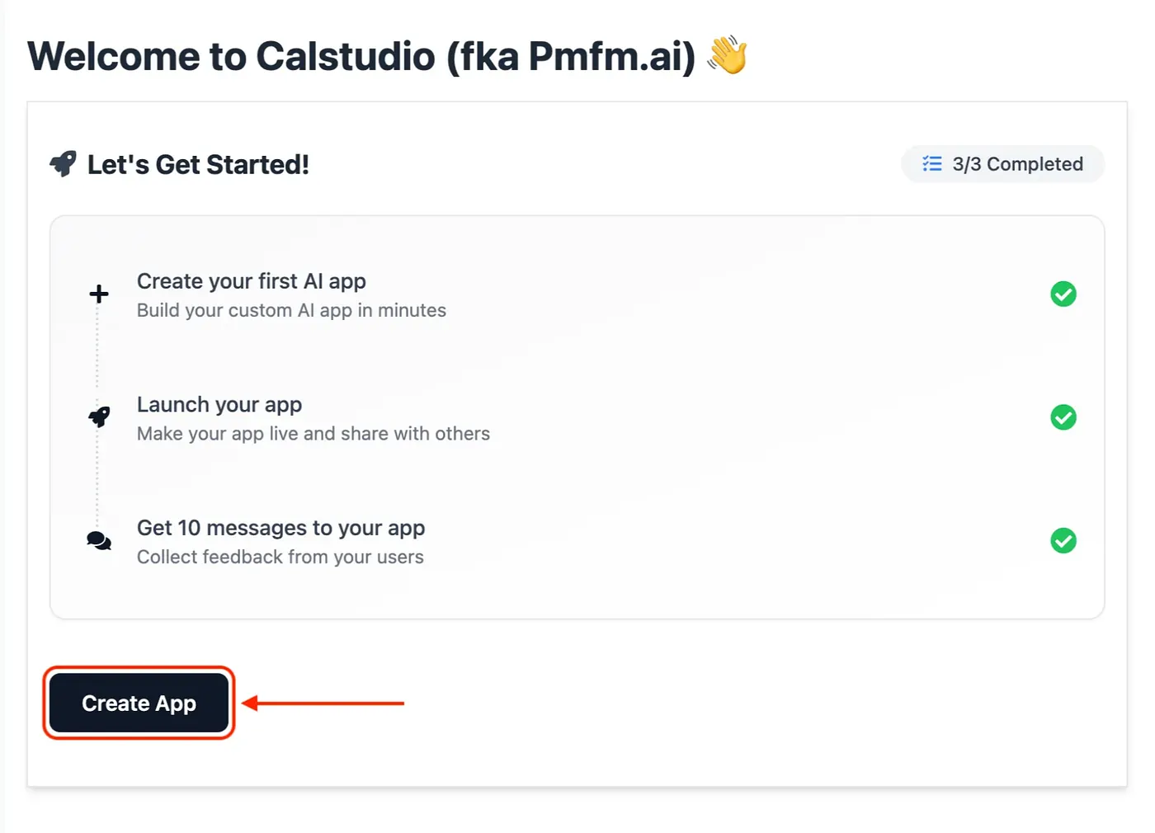
Task: Click green checkmark for Get 10 messages
Action: click(x=1063, y=541)
